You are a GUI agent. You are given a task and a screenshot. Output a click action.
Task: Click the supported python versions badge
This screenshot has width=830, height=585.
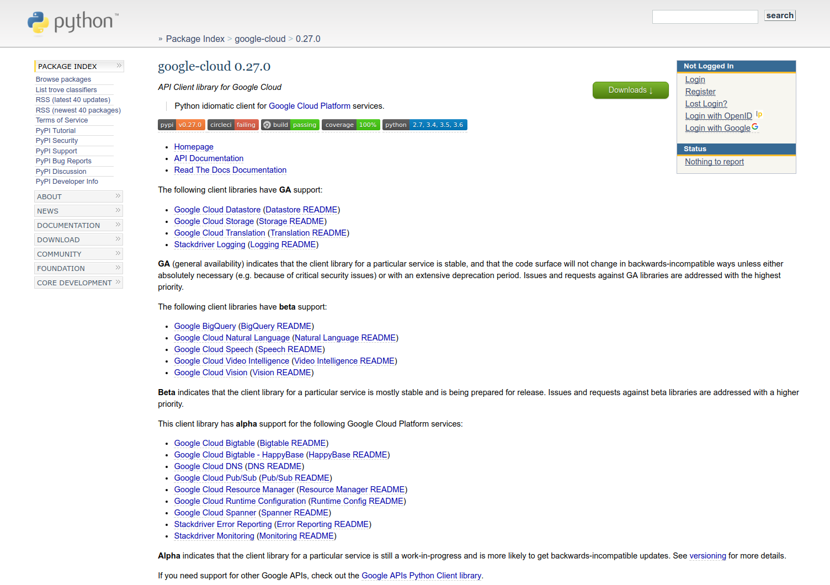point(424,125)
